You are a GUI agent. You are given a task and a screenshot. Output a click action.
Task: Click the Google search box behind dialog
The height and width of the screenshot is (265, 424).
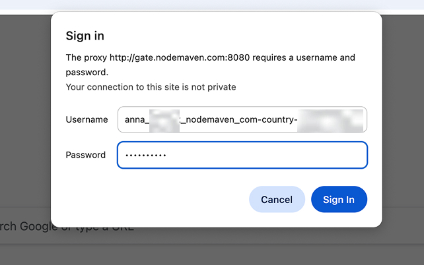click(x=66, y=228)
